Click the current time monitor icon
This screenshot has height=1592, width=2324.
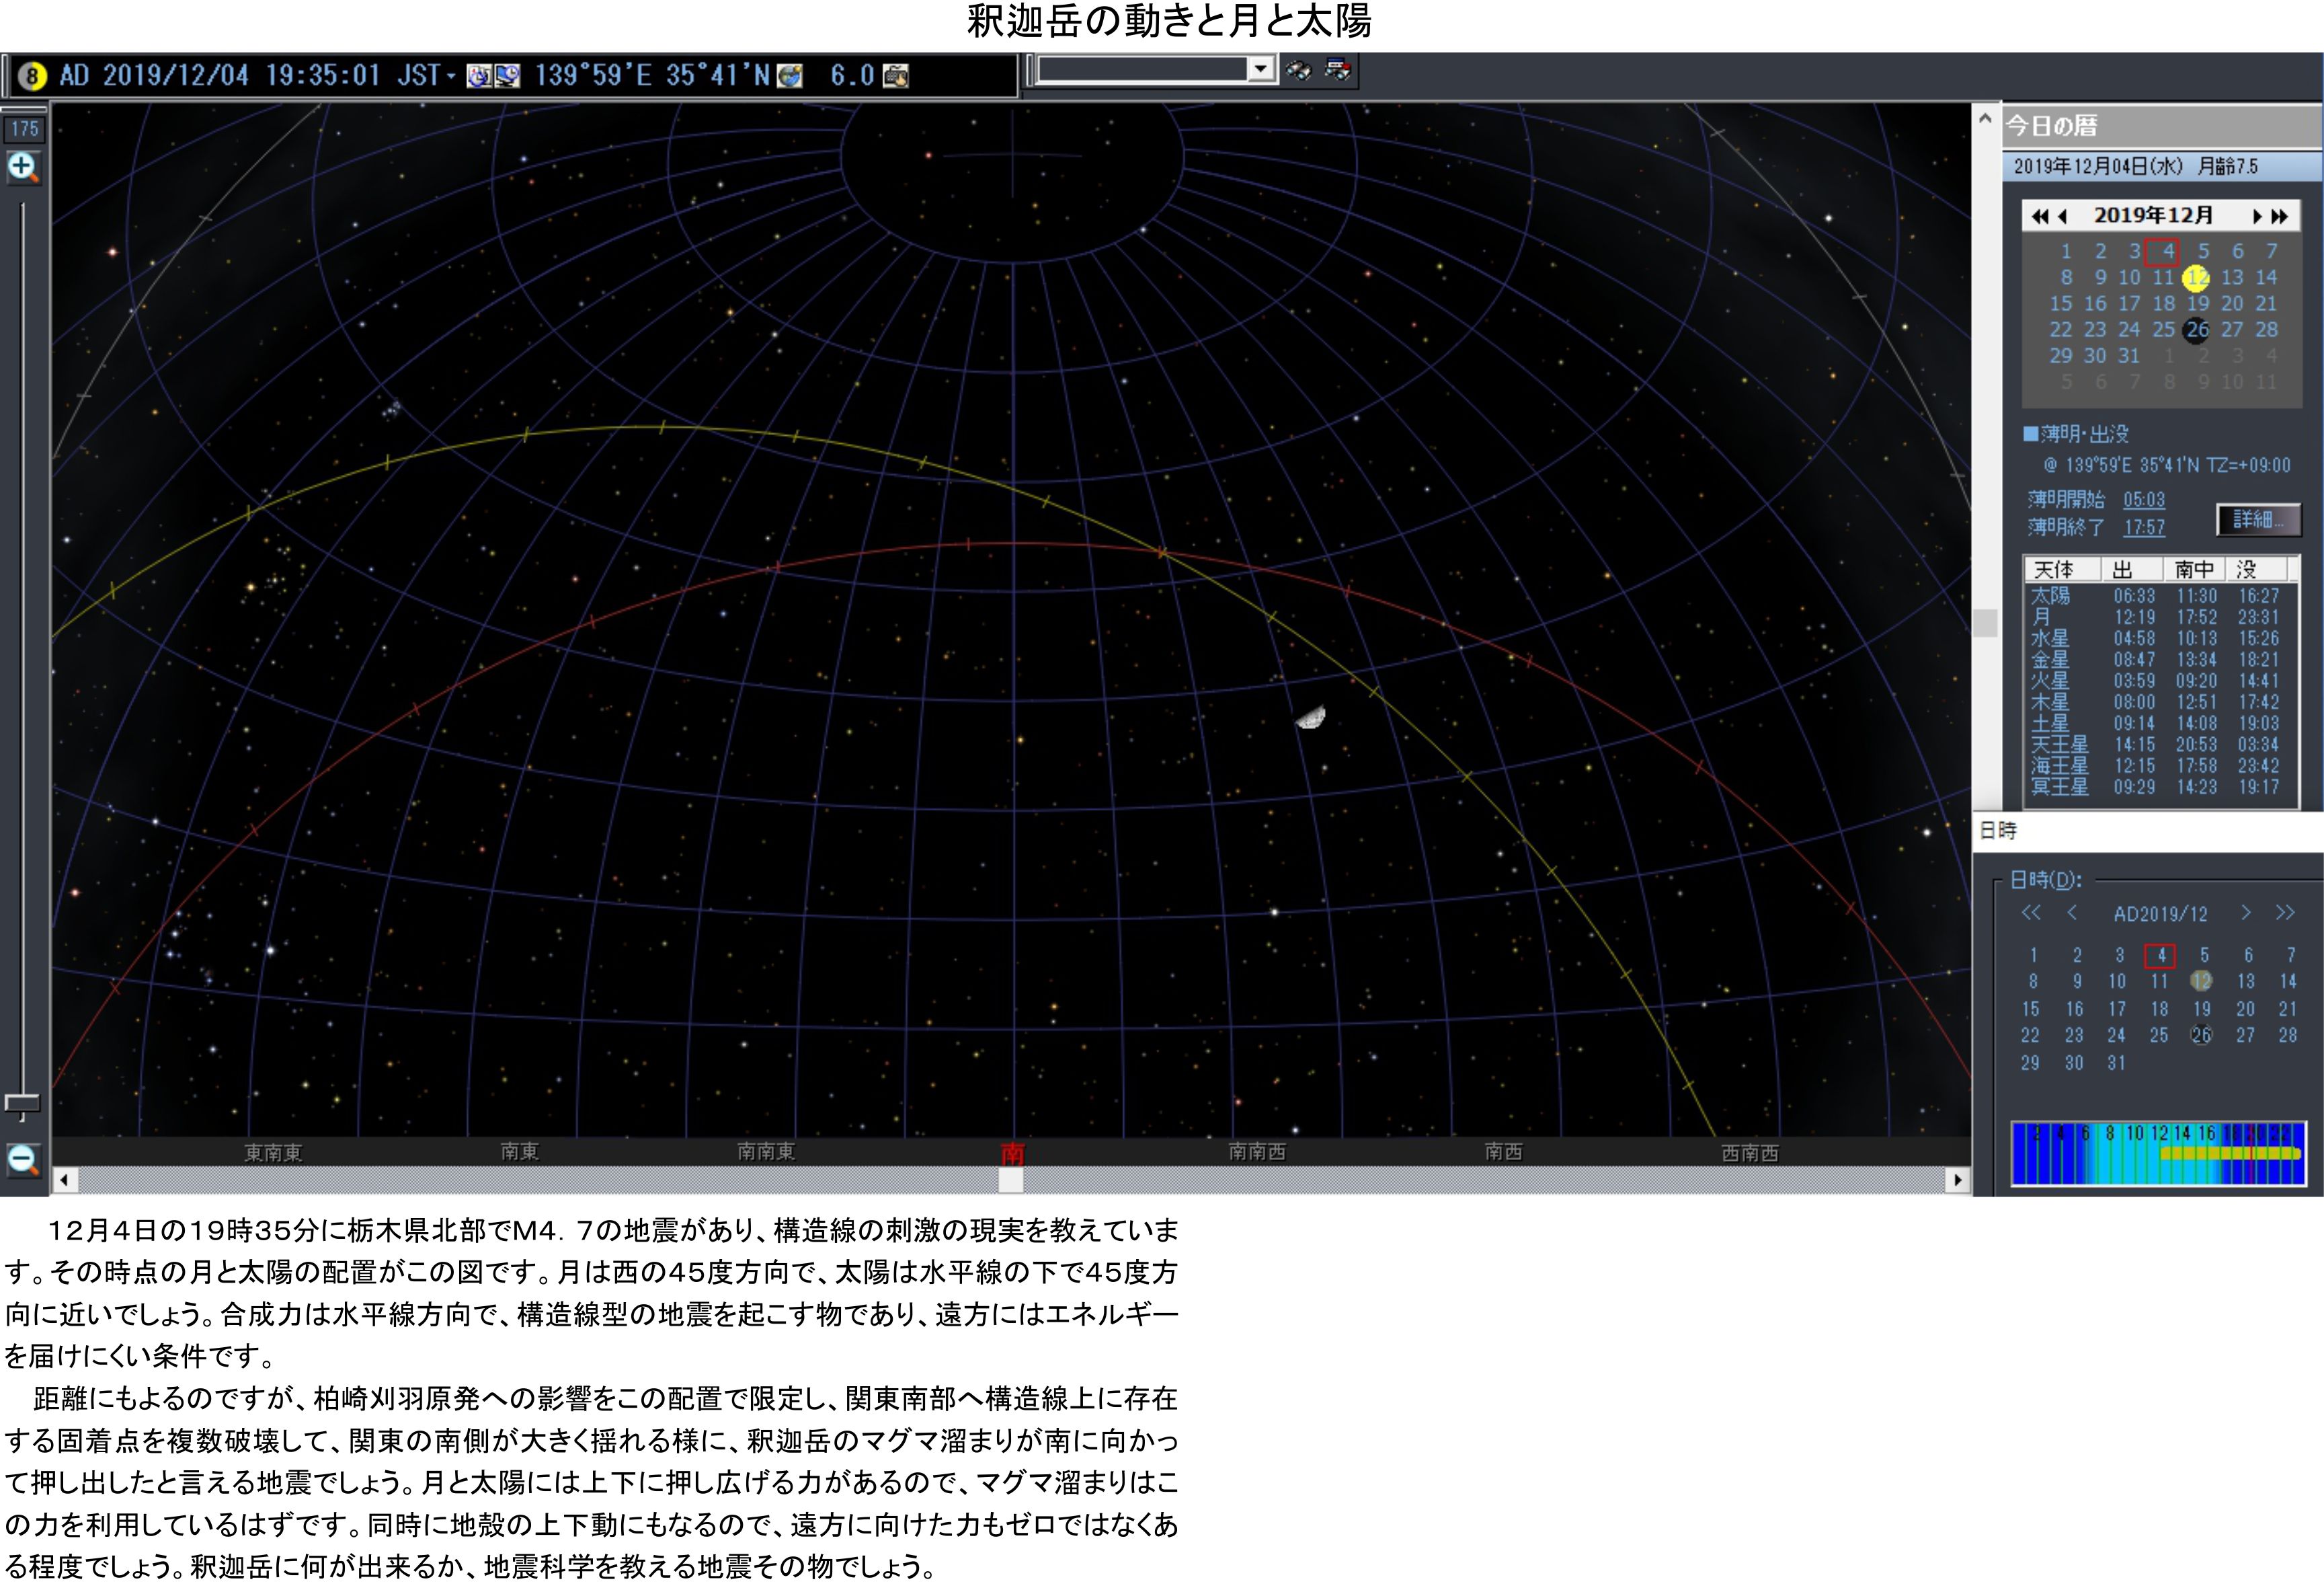(x=508, y=76)
